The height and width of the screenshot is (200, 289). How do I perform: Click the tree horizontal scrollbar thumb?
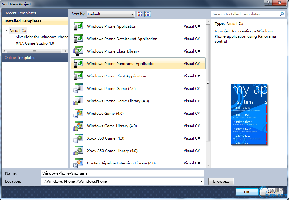click(x=34, y=51)
